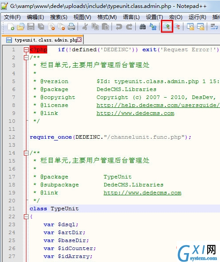Collapse the fold marker on line 1
220x262 pixels.
click(x=26, y=49)
